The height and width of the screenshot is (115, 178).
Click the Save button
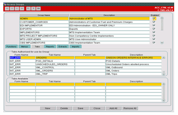(x=81, y=108)
